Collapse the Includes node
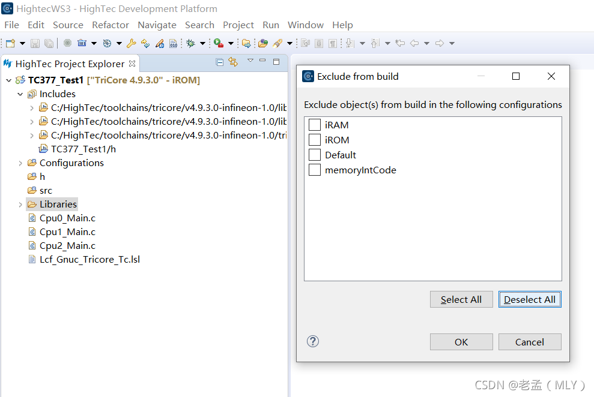Screen dimensions: 594x397 point(20,94)
